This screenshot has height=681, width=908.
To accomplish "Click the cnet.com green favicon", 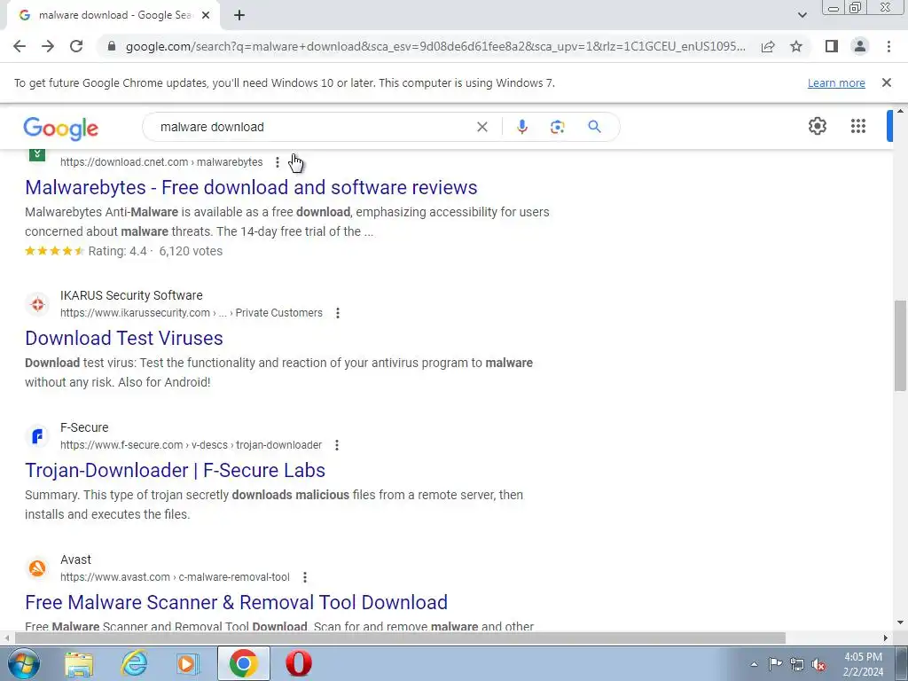I will click(37, 154).
